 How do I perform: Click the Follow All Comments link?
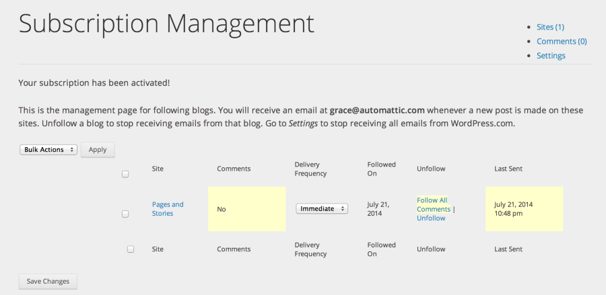coord(433,204)
